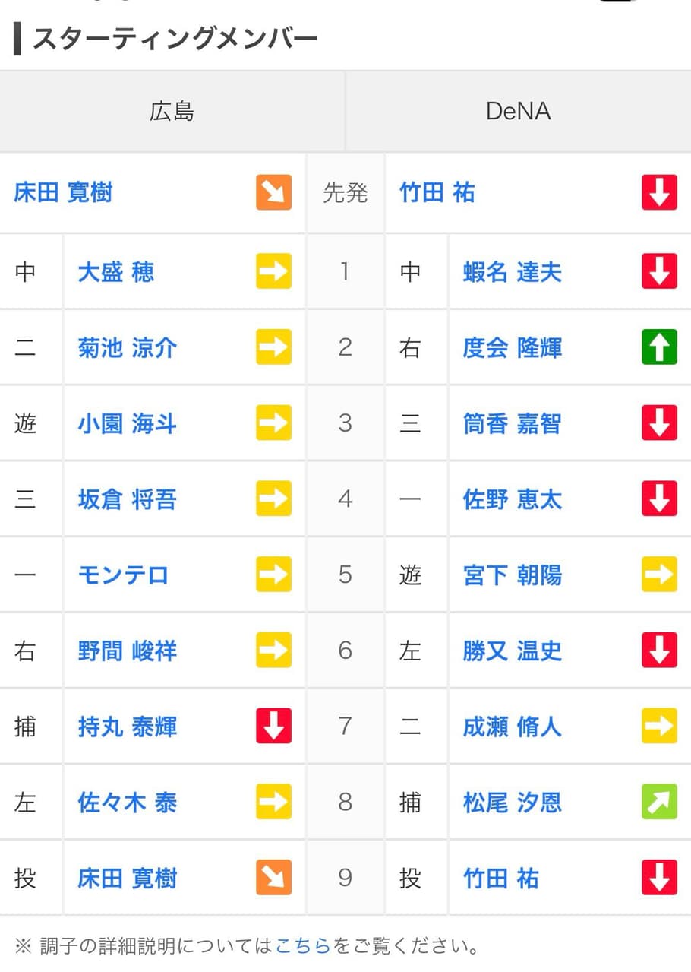
Task: Click the yellow right arrow beside 大盛 穂
Action: pos(273,271)
